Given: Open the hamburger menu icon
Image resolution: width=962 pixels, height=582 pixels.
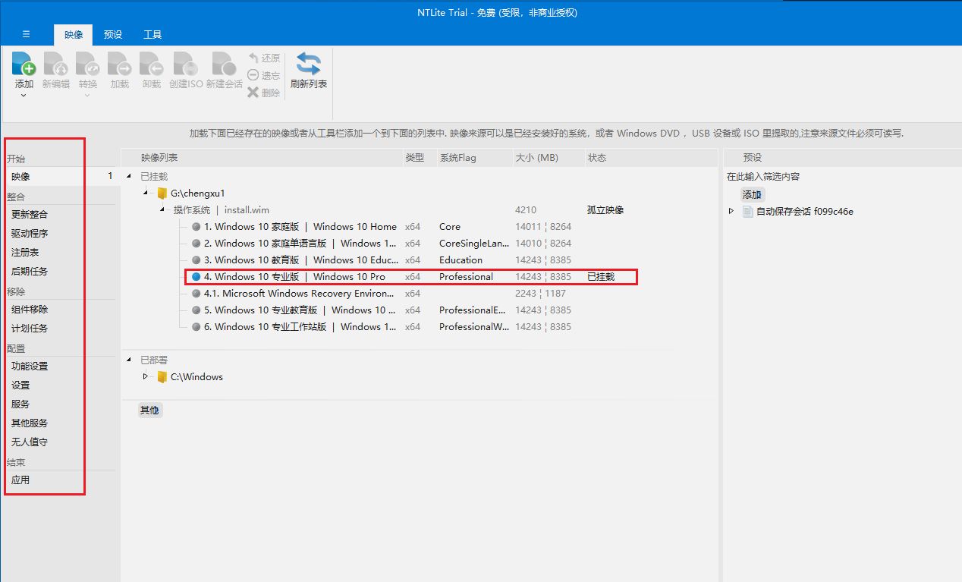Looking at the screenshot, I should click(x=27, y=34).
